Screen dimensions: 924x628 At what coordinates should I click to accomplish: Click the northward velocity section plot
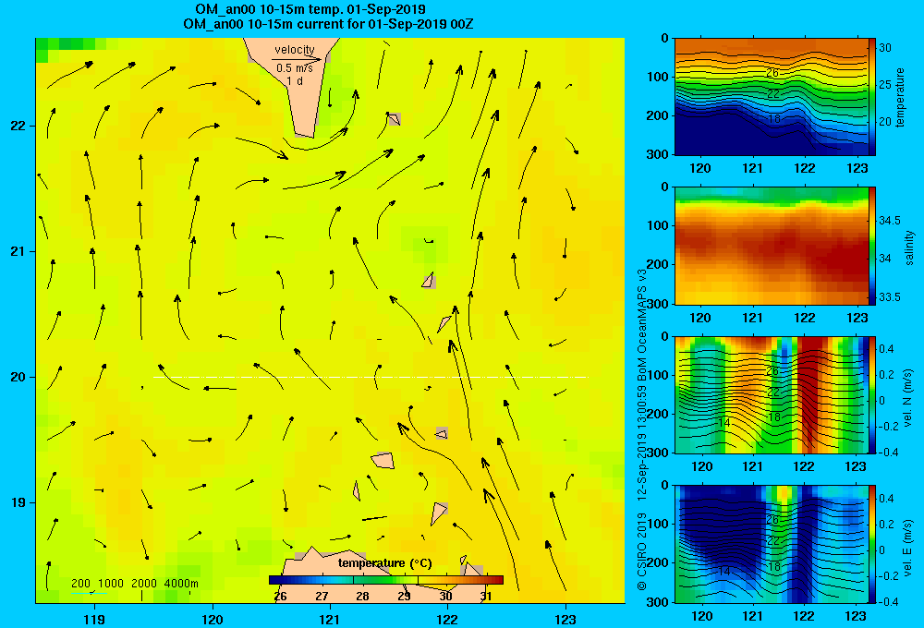point(771,394)
